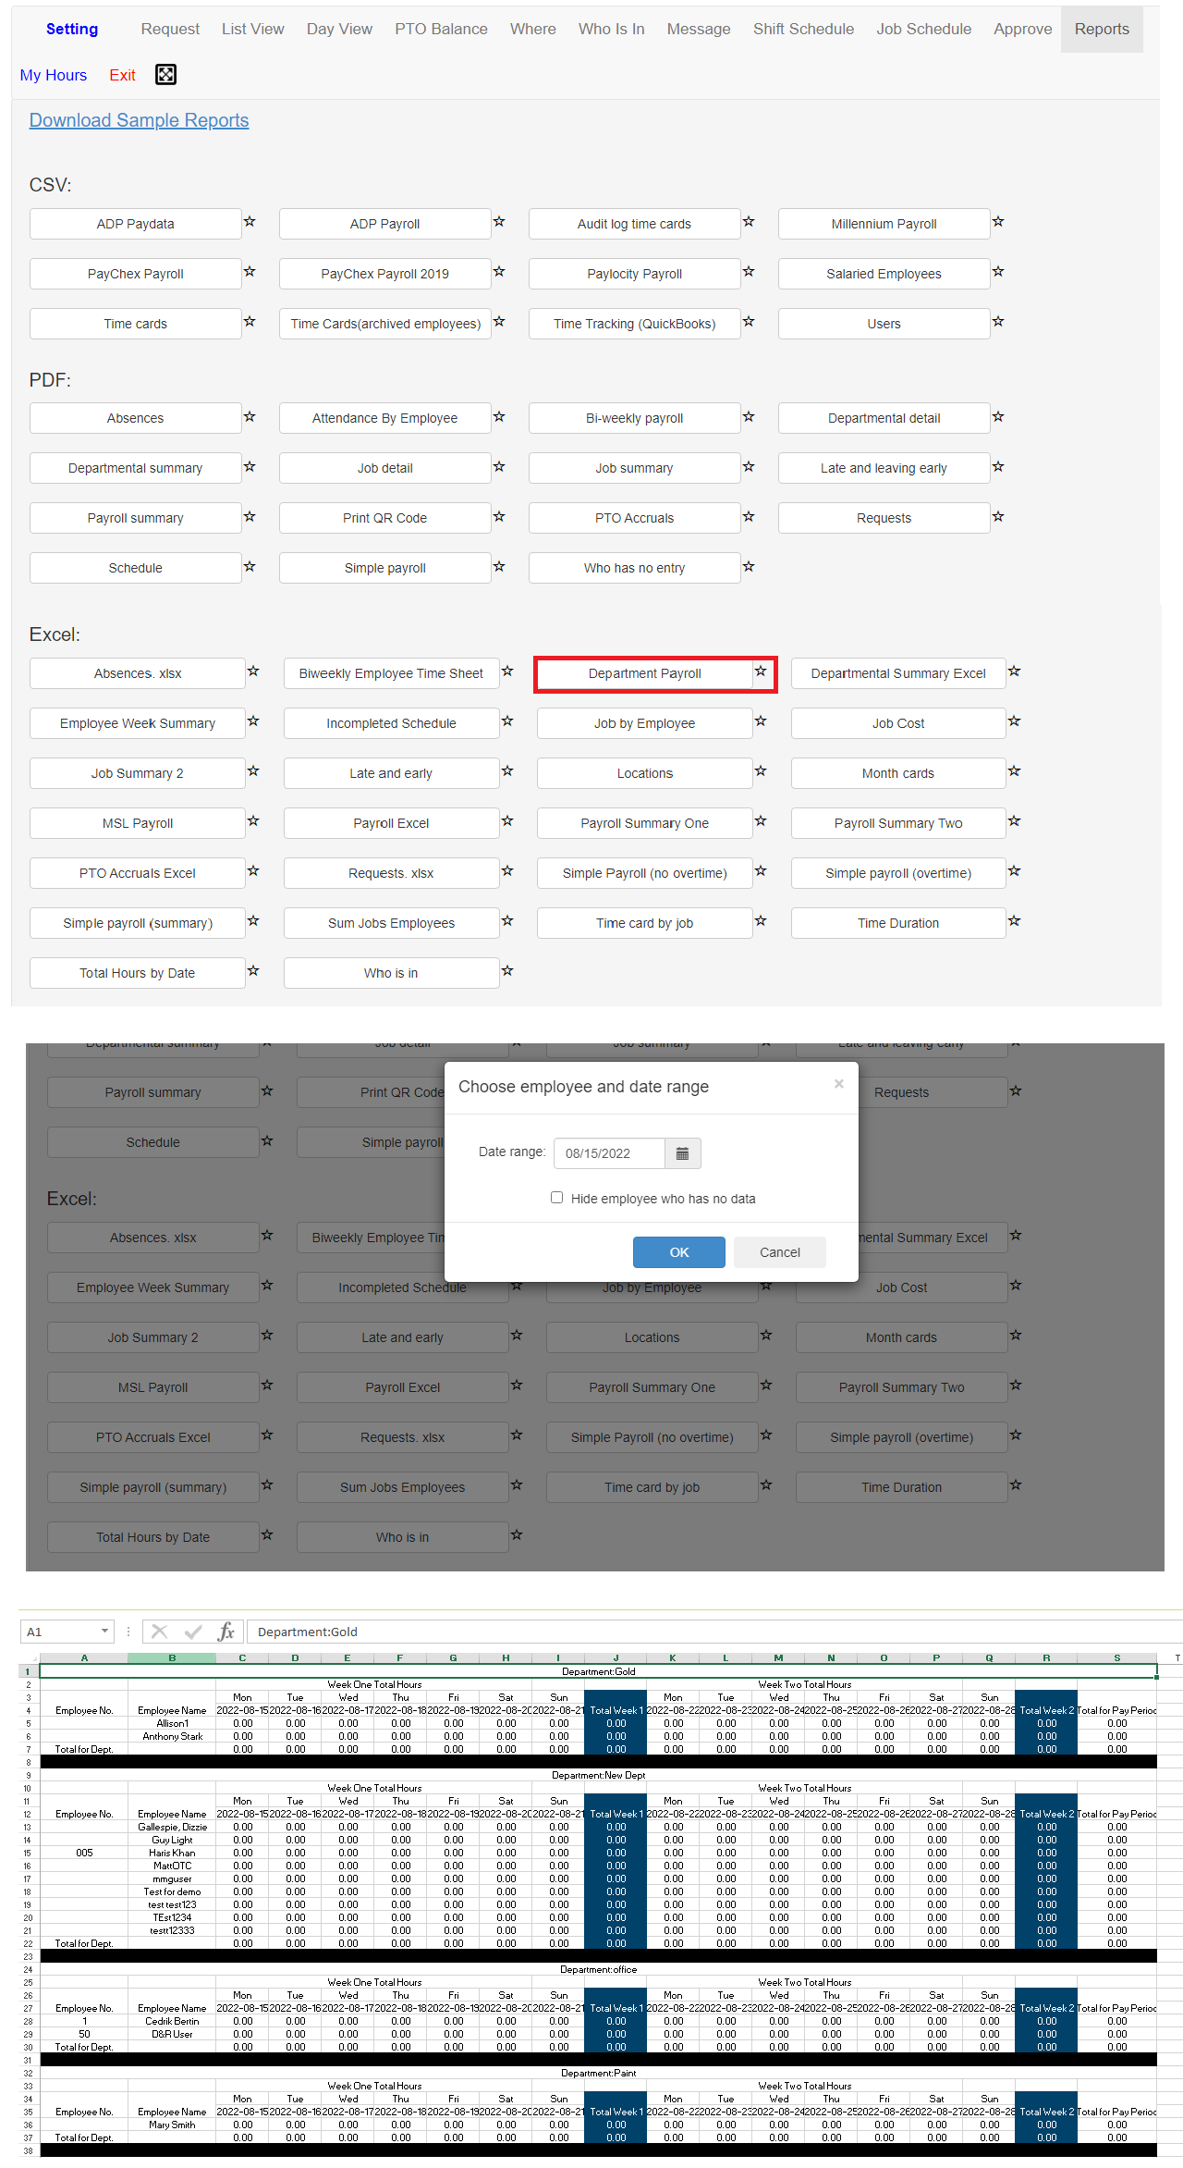1183x2168 pixels.
Task: Mark Departmental detail as favorite
Action: pos(998,417)
